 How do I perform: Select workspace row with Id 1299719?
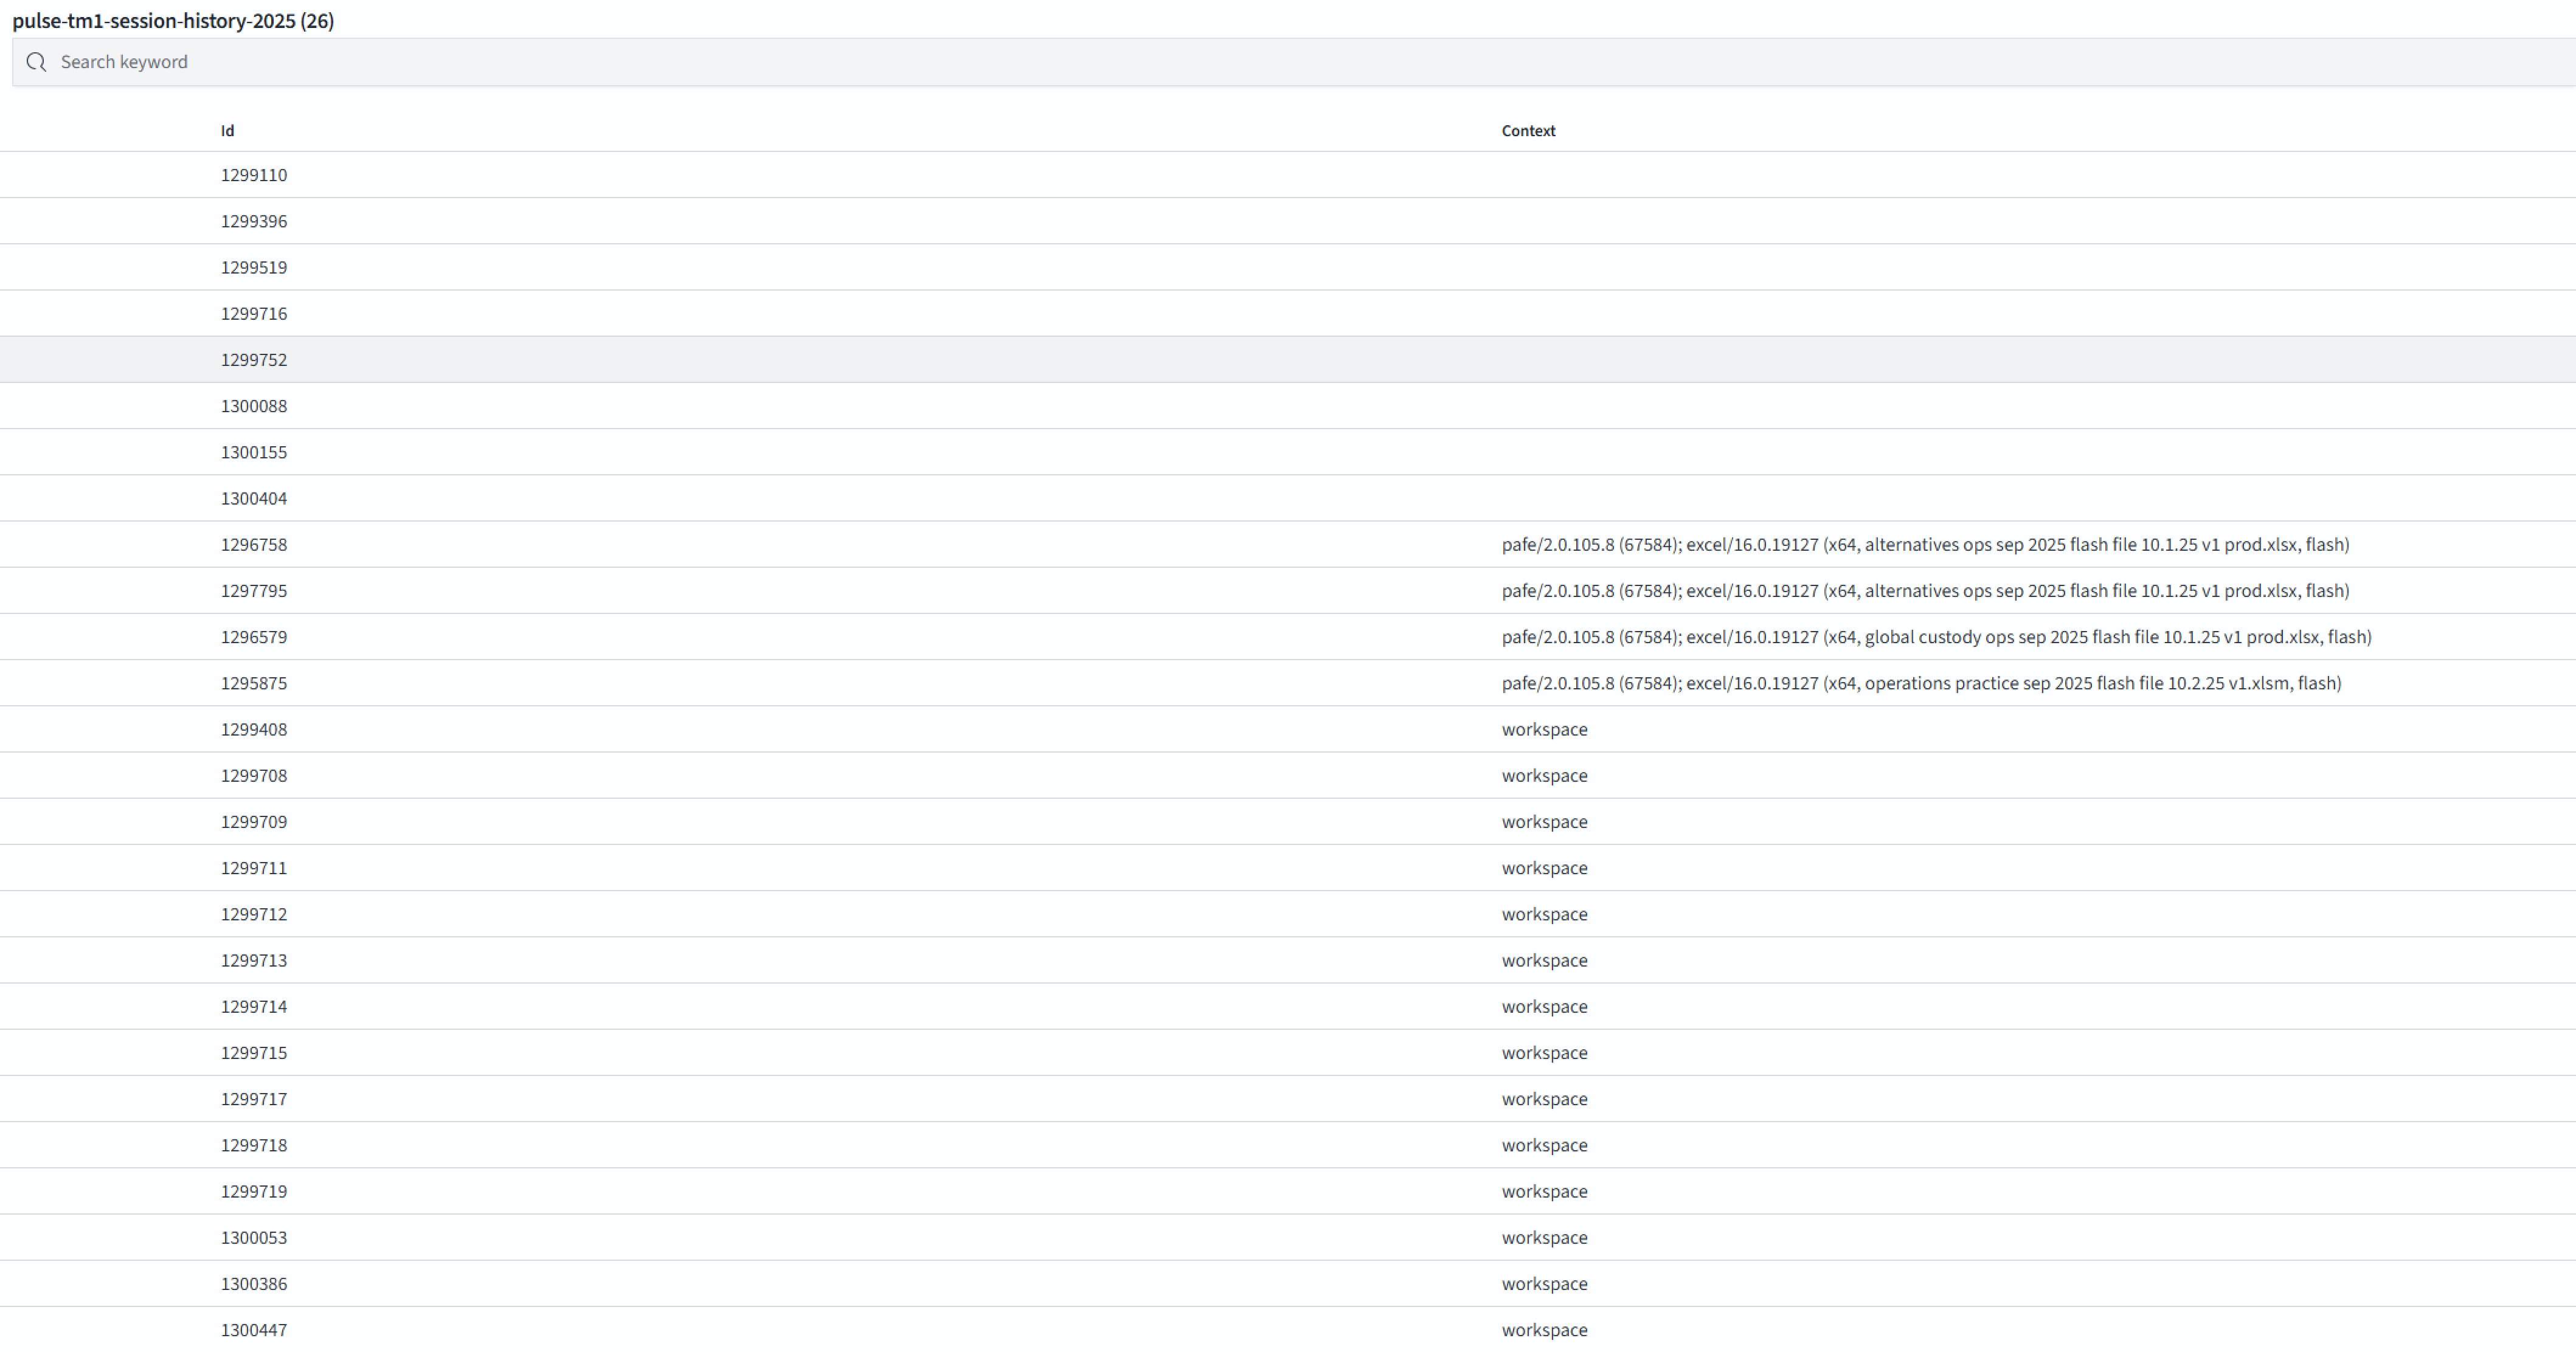254,1191
